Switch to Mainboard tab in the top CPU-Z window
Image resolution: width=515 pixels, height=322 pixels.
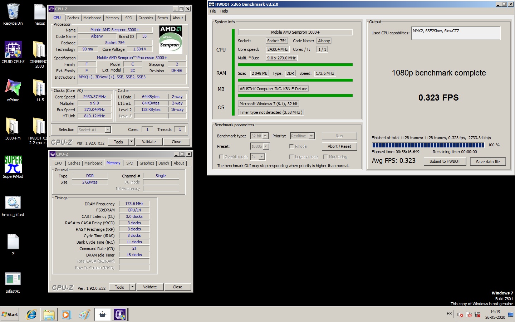point(92,18)
